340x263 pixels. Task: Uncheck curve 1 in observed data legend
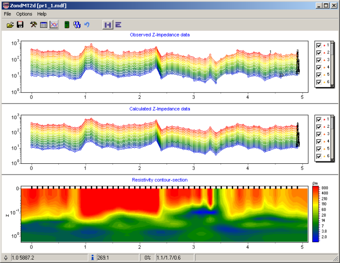(319, 45)
